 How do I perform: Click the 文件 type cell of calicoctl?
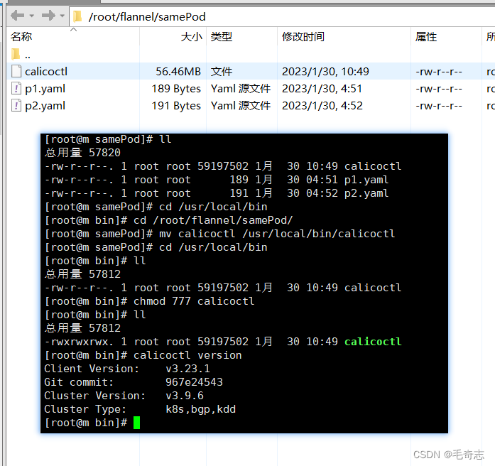pos(222,71)
